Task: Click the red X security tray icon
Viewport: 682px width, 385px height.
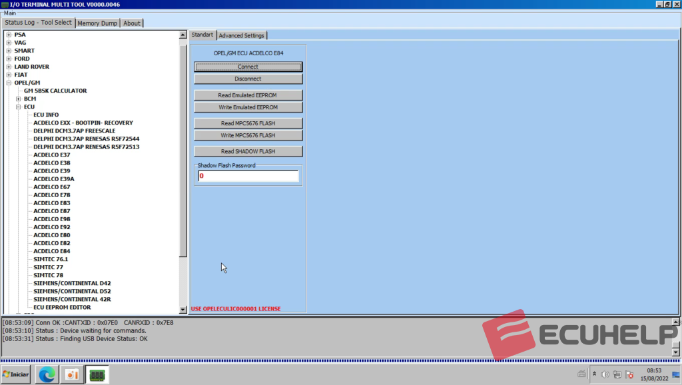Action: pyautogui.click(x=629, y=374)
